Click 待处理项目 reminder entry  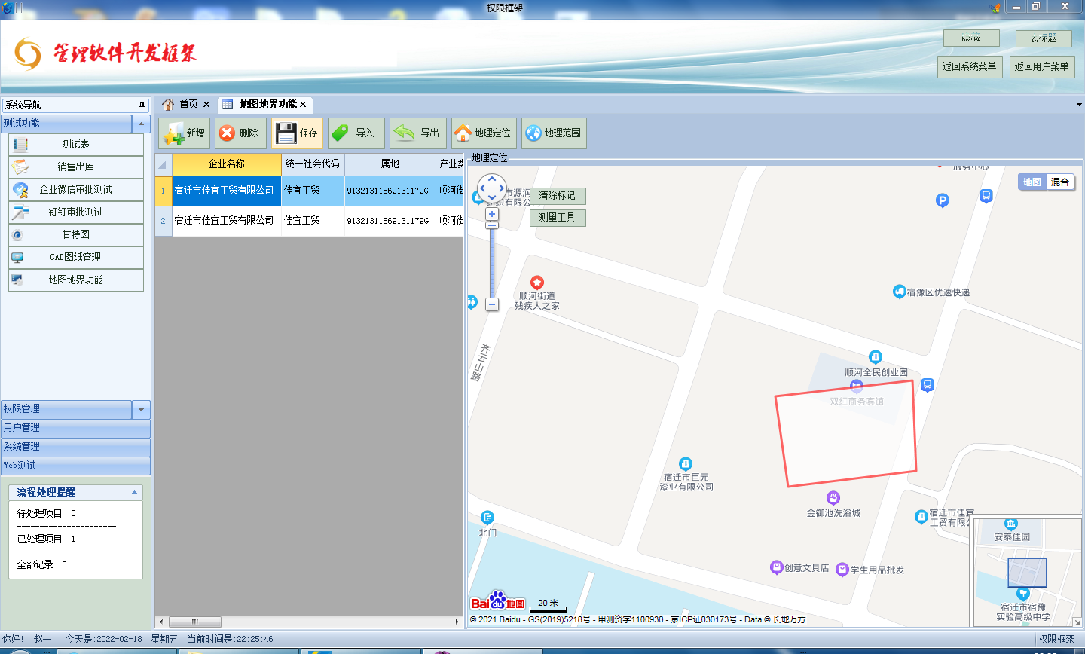(x=47, y=513)
